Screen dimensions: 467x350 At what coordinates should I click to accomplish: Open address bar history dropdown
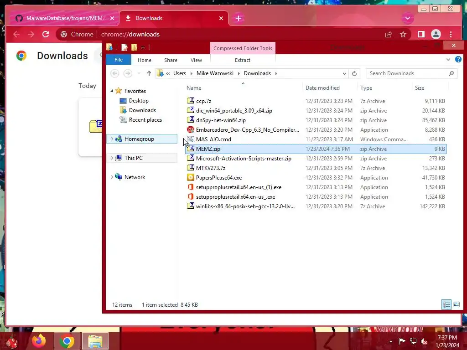point(344,73)
